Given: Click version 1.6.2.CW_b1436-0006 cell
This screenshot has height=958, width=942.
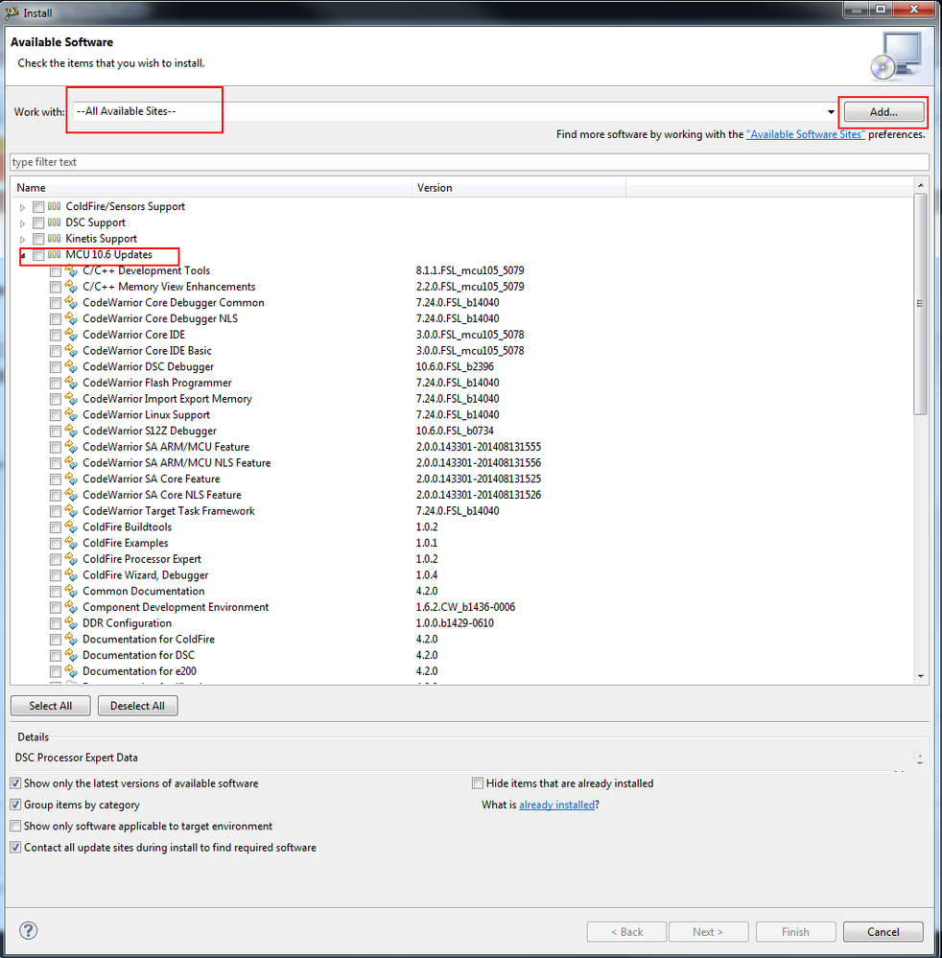Looking at the screenshot, I should pyautogui.click(x=466, y=607).
